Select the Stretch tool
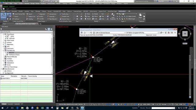The width and height of the screenshot is (196, 110). 88,19
